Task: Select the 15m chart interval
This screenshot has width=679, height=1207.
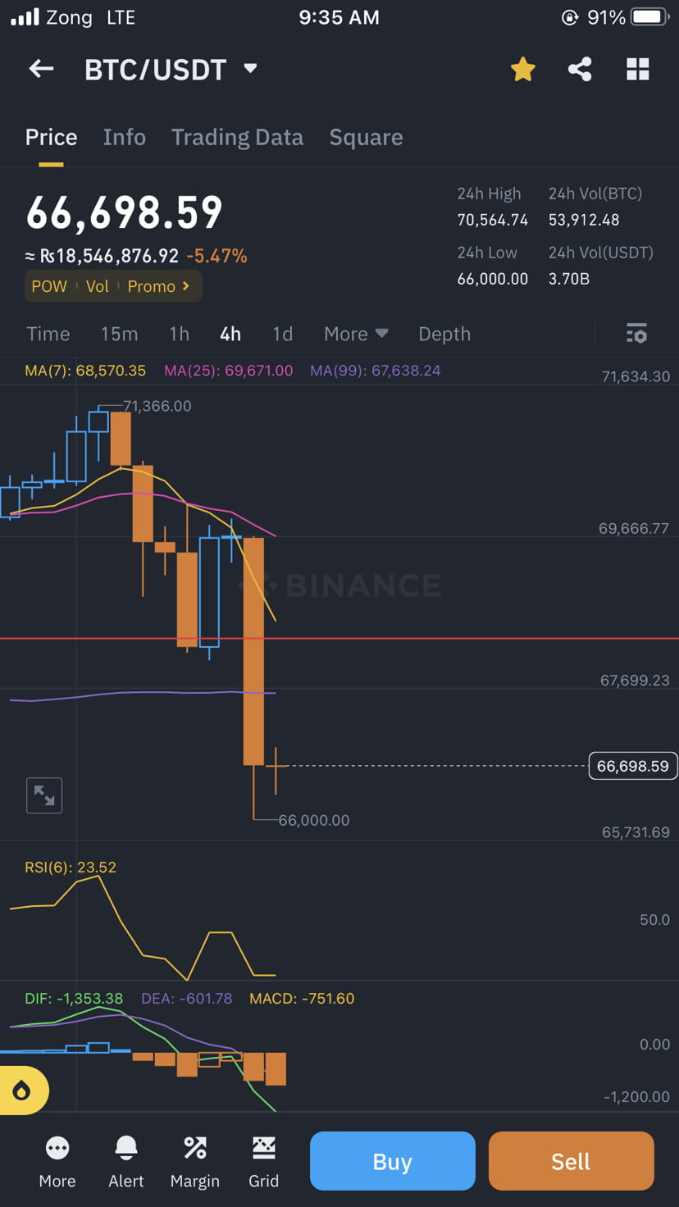Action: 119,334
